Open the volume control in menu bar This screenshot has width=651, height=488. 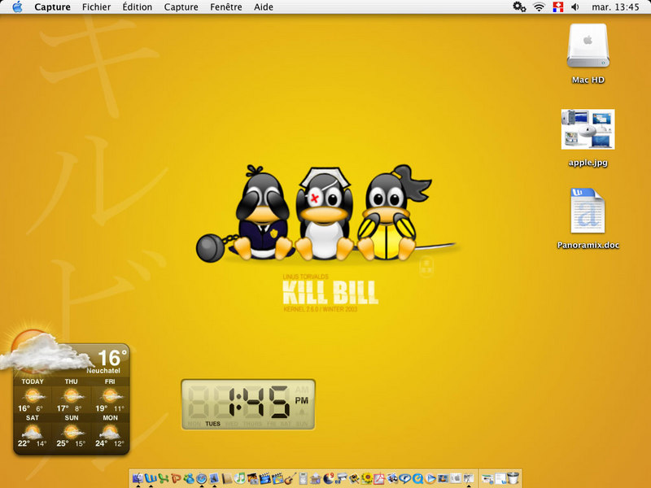pos(575,7)
